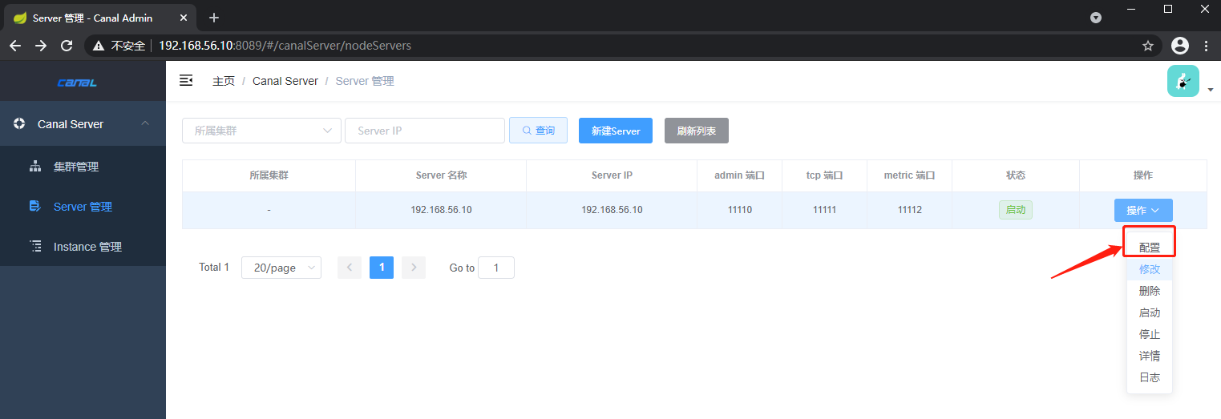Bookmark the page with star icon
The image size is (1221, 419).
click(x=1147, y=46)
